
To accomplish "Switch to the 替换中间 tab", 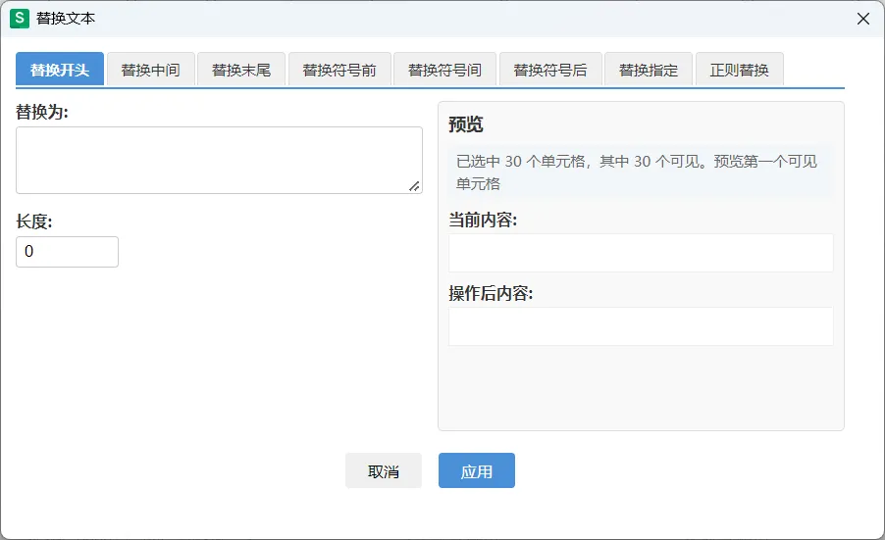I will tap(151, 70).
